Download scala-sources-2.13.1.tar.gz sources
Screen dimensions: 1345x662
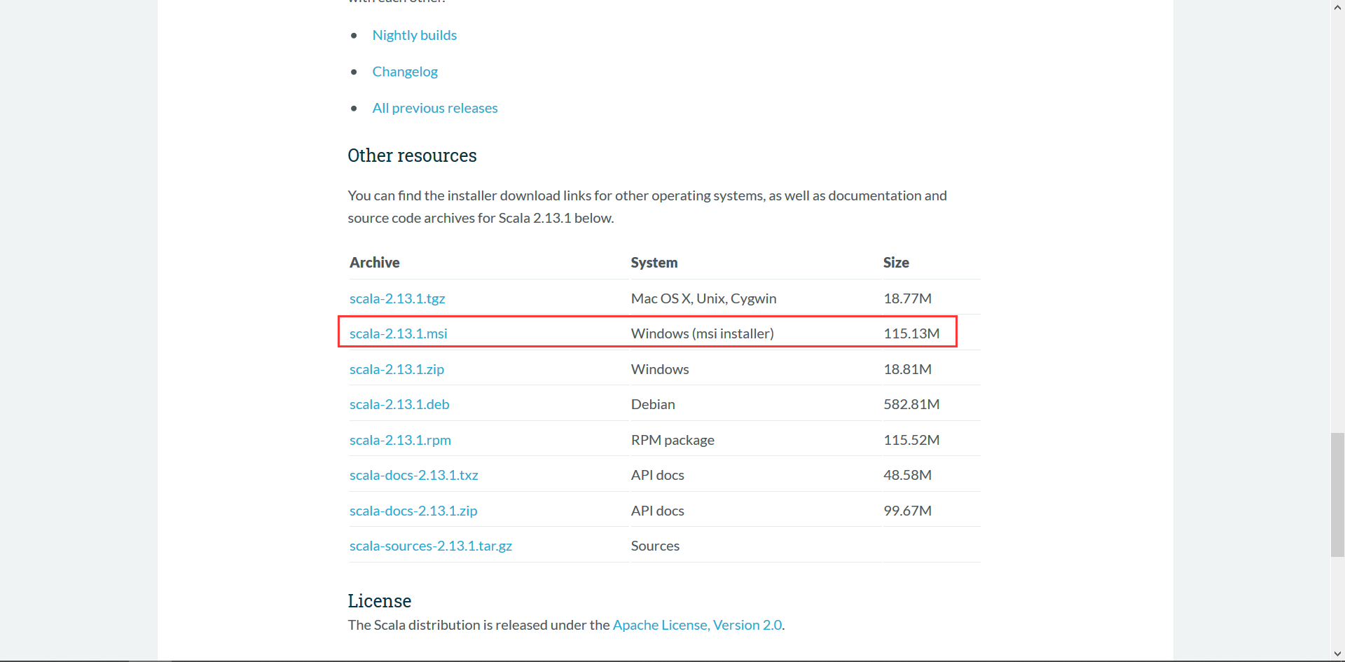click(x=430, y=546)
